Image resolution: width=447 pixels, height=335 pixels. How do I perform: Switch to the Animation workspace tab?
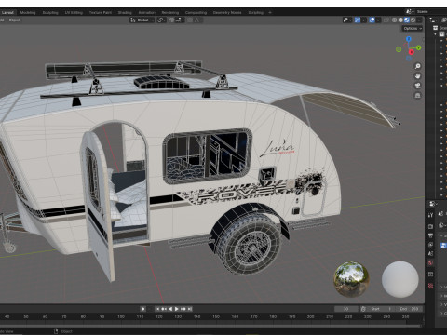click(147, 12)
